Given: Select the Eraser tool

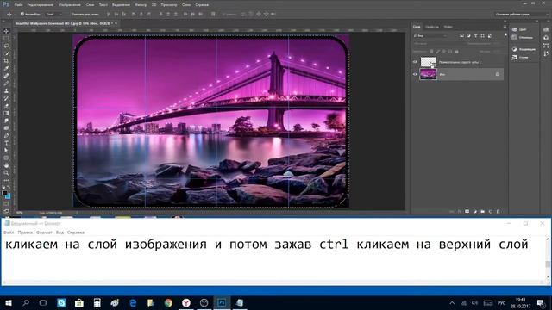Looking at the screenshot, I should (x=6, y=106).
